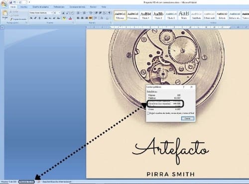Show paragraph marks (¶)
Screen dimensions: 249x184
tap(110, 13)
